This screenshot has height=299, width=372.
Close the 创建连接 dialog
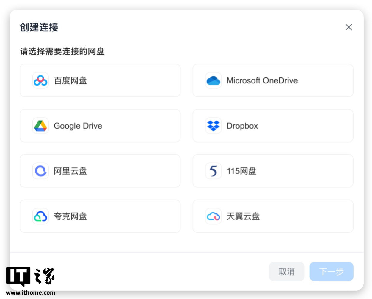coord(349,27)
